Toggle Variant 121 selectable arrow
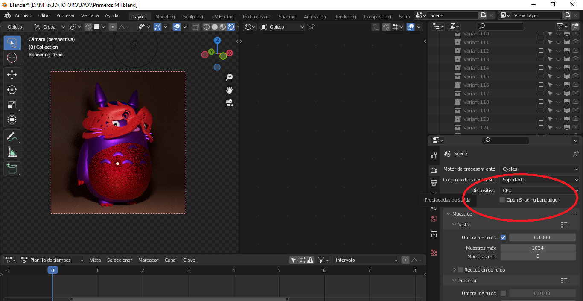Image resolution: width=583 pixels, height=301 pixels. tap(550, 128)
